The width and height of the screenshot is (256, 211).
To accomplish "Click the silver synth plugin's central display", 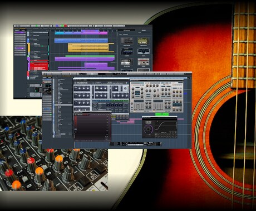I will click(137, 93).
